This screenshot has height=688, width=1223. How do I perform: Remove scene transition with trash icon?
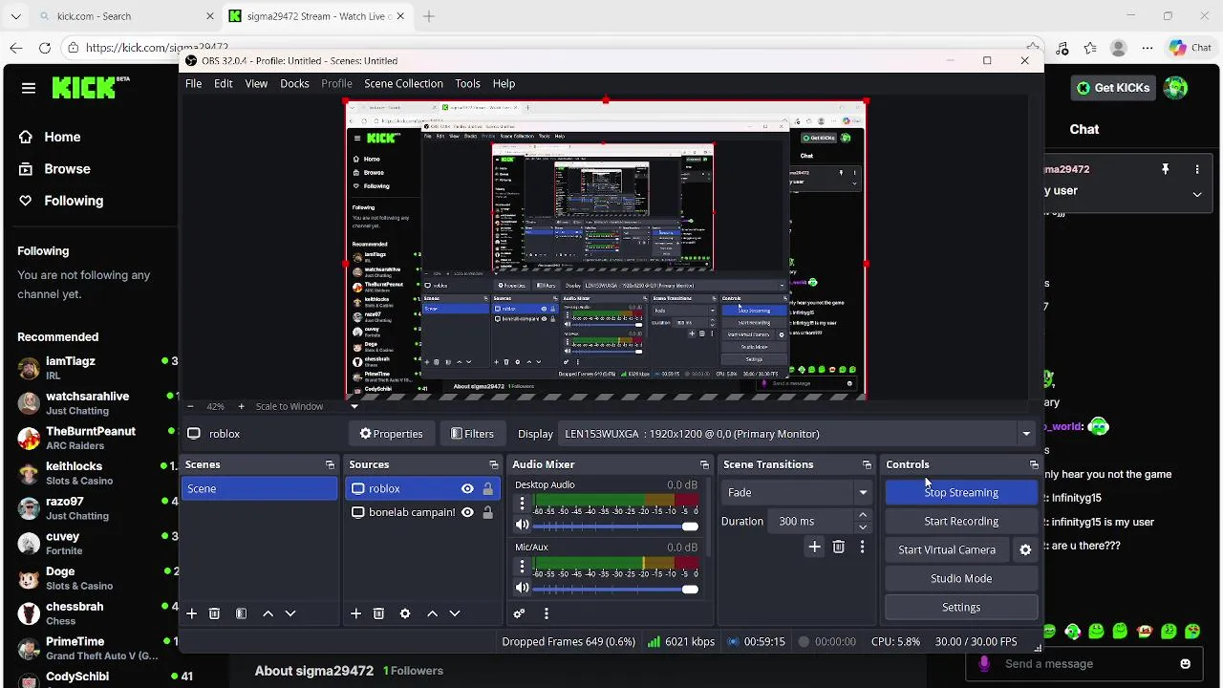click(838, 547)
